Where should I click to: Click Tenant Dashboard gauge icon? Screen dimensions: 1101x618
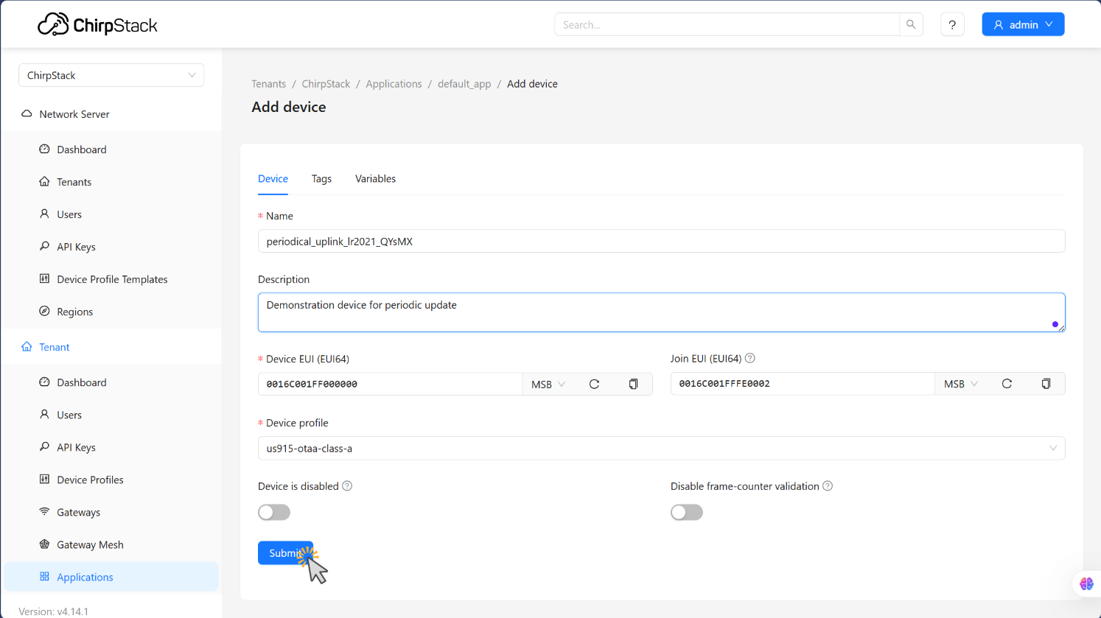click(44, 382)
